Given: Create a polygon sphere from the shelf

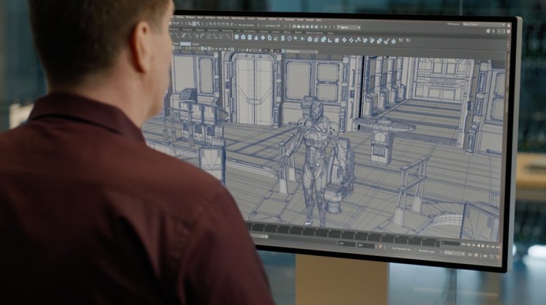Looking at the screenshot, I should click(x=236, y=37).
